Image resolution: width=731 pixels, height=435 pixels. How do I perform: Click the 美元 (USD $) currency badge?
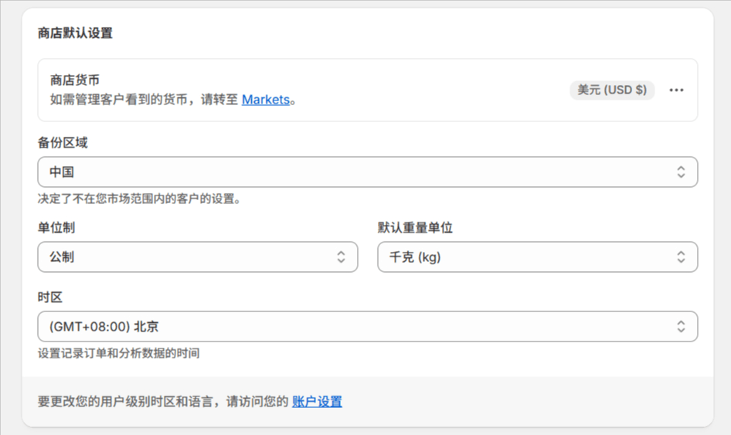pyautogui.click(x=612, y=90)
